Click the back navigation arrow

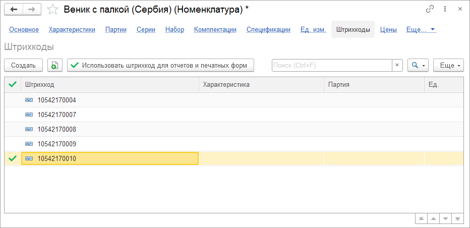pyautogui.click(x=14, y=9)
